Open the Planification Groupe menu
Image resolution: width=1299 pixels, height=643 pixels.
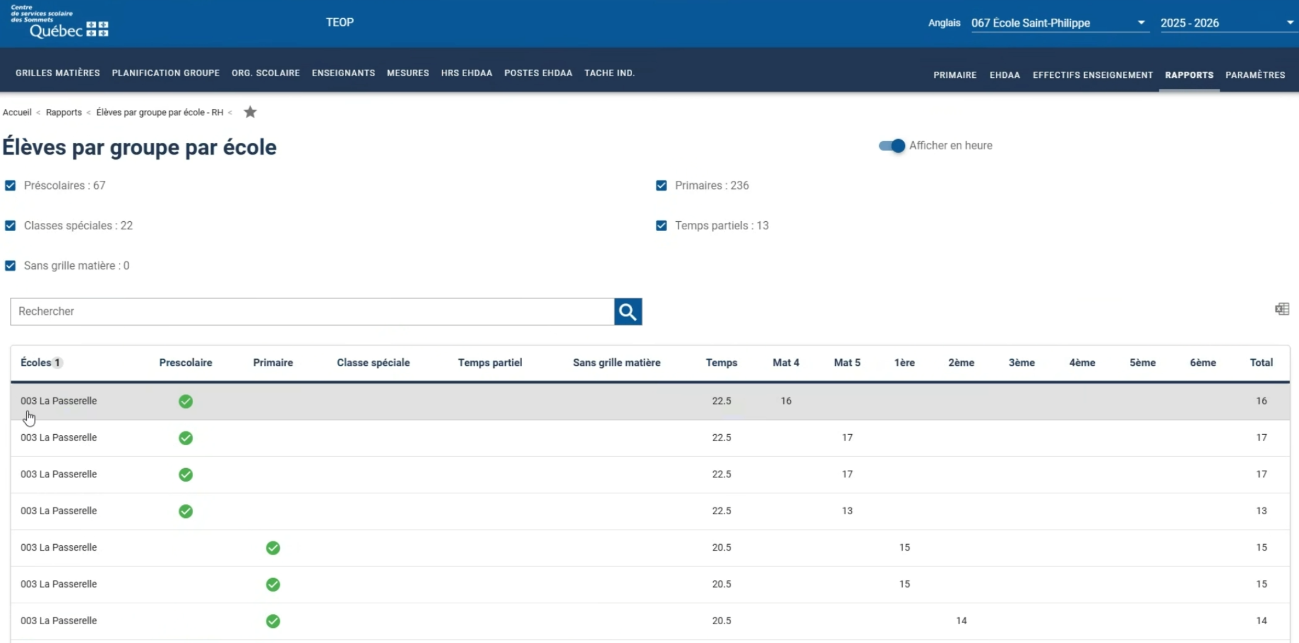click(166, 73)
